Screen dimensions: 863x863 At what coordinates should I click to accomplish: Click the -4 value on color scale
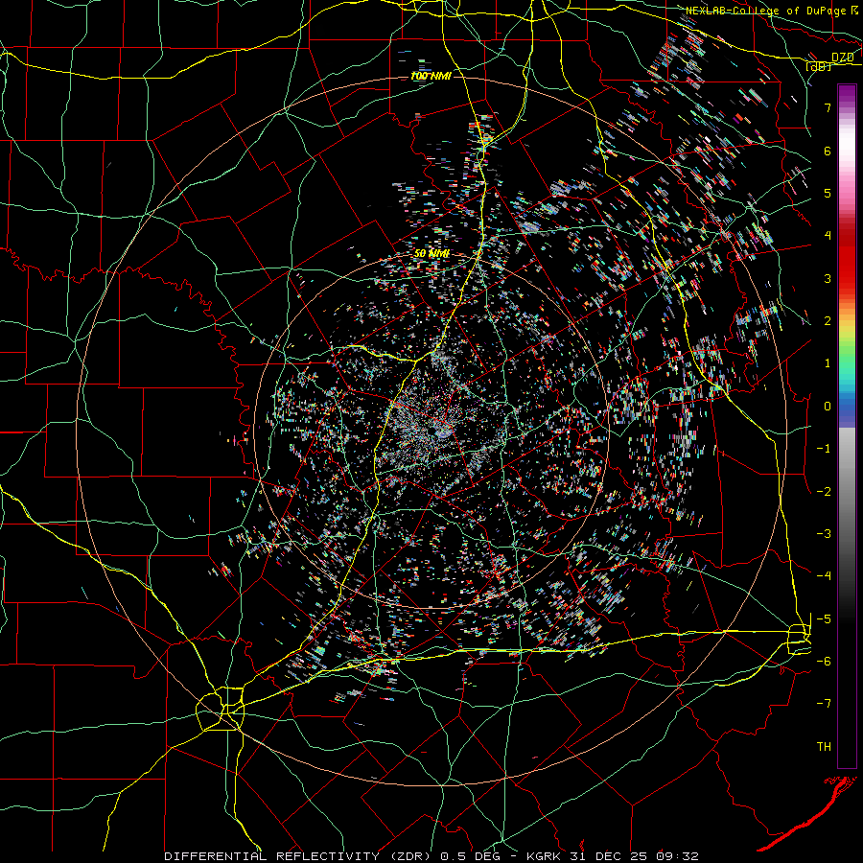pyautogui.click(x=824, y=576)
